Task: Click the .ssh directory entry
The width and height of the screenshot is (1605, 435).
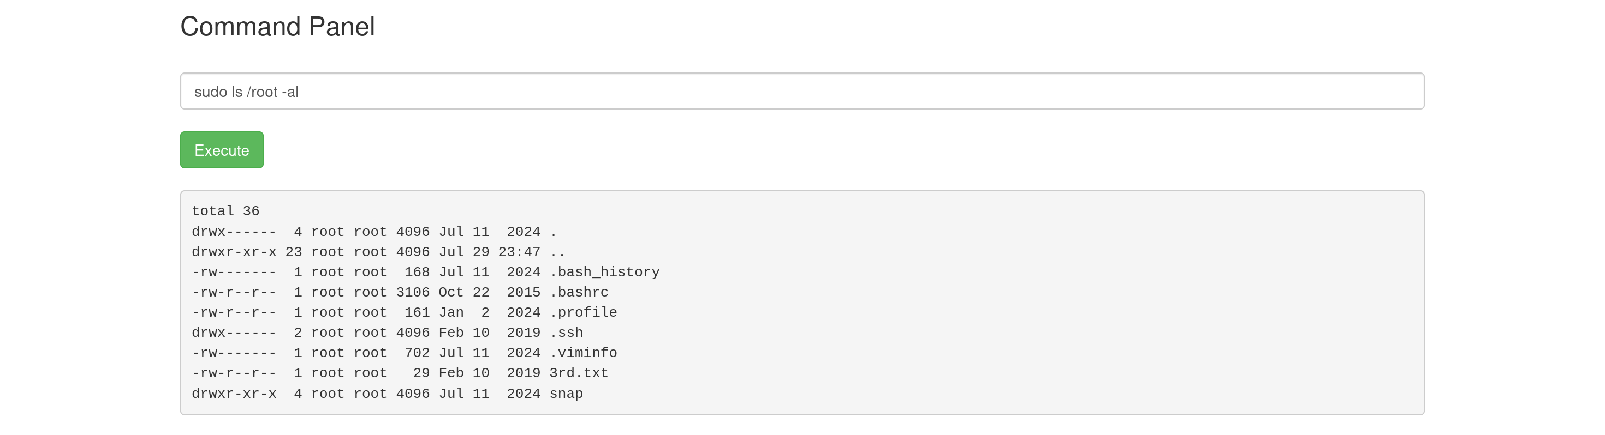Action: [566, 333]
